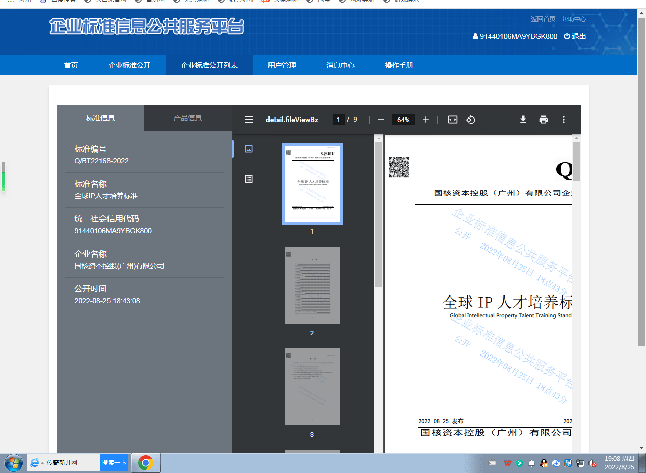Click the PDF page vertical scrollbar

pyautogui.click(x=576, y=161)
